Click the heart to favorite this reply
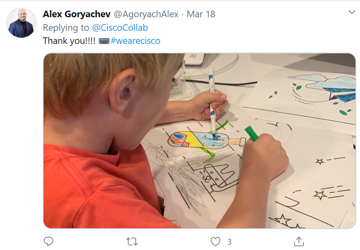Screen dimensions: 360x250 [215, 242]
